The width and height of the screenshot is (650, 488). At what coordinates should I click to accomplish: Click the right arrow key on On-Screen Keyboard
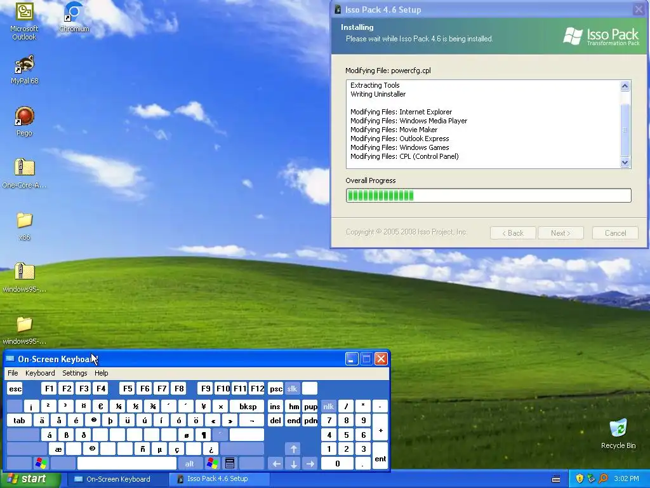coord(310,463)
